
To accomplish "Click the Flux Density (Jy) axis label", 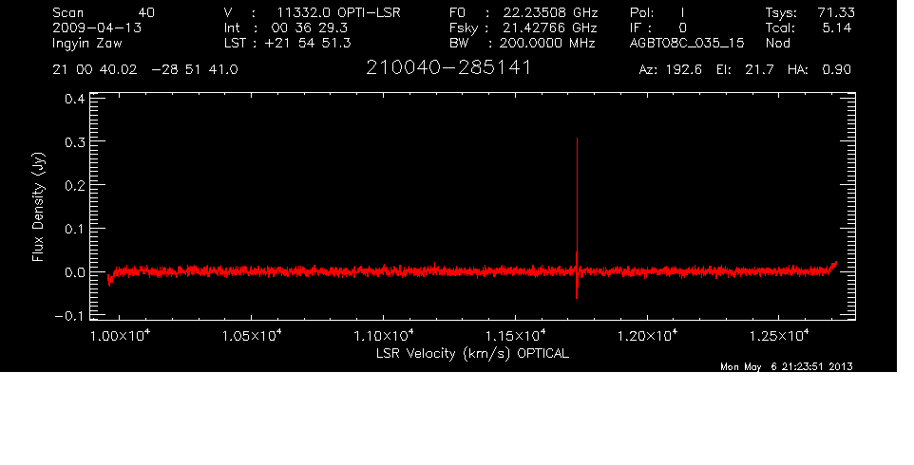I will [x=38, y=208].
